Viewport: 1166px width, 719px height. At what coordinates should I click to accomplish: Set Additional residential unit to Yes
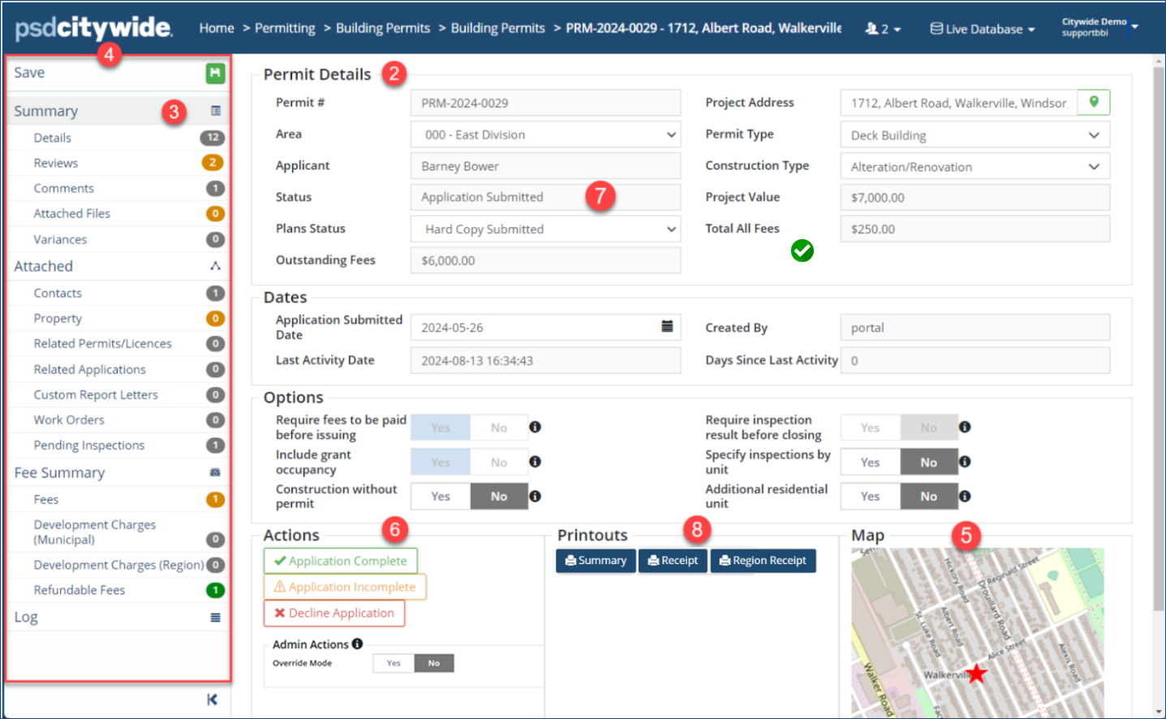coord(870,496)
